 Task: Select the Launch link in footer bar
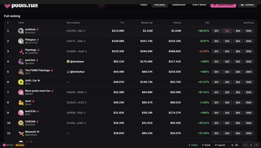point(220,145)
